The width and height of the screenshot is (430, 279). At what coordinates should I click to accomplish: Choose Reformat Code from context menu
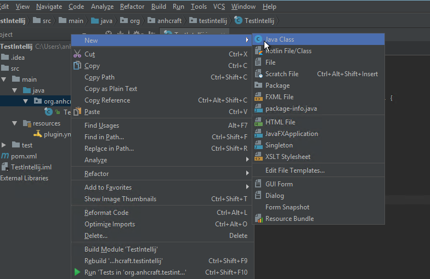click(106, 213)
